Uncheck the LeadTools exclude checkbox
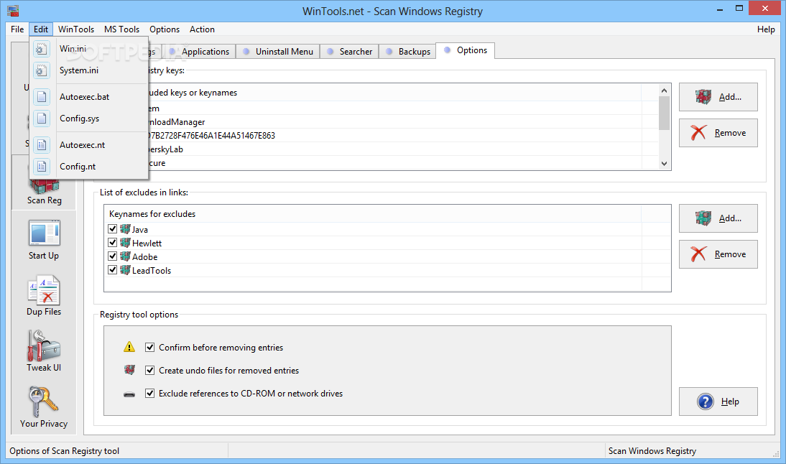This screenshot has width=786, height=464. tap(113, 269)
